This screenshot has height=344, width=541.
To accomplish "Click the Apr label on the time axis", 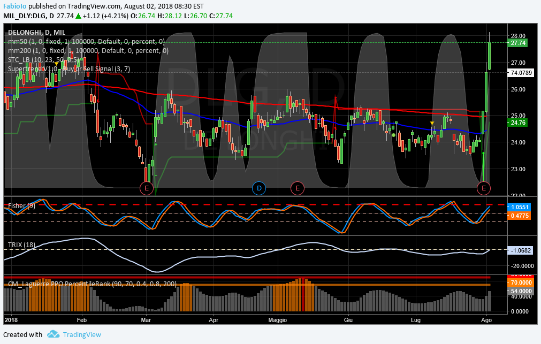I will pos(214,320).
